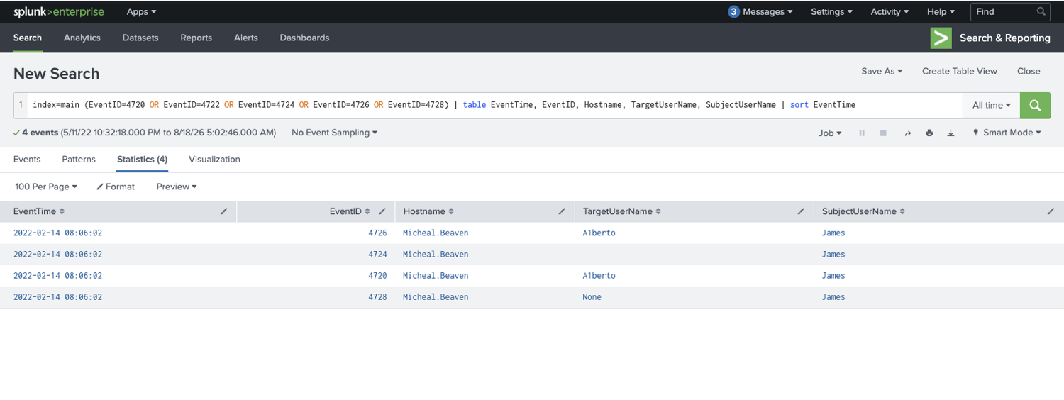1064x400 pixels.
Task: Click the Messages count badge
Action: tap(734, 11)
